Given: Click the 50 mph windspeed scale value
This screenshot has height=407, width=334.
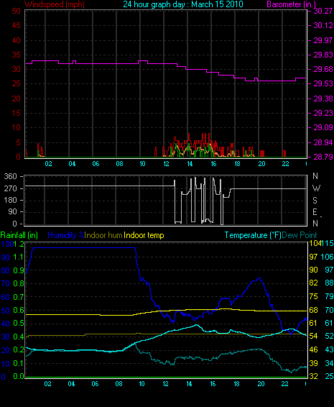Looking at the screenshot, I should tap(16, 11).
